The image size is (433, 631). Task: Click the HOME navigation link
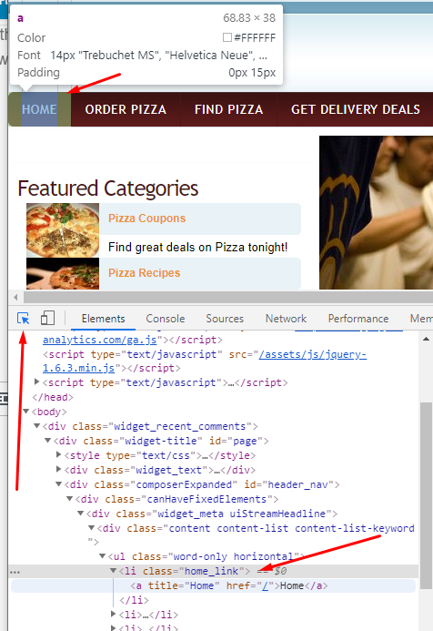pos(39,109)
